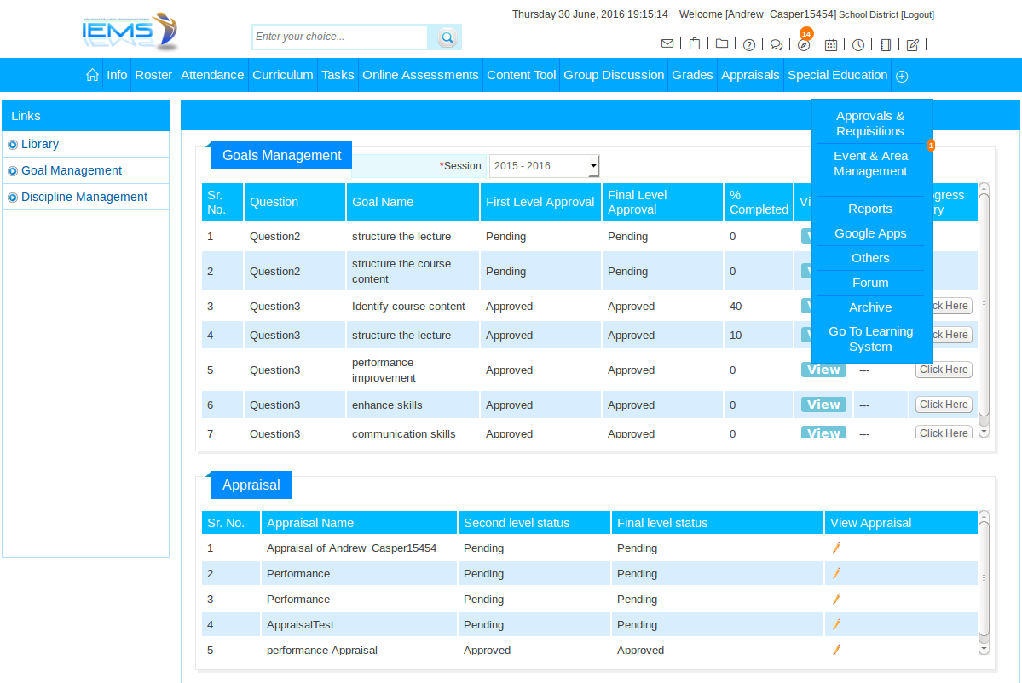The height and width of the screenshot is (683, 1022).
Task: Open the help question mark icon
Action: point(749,45)
